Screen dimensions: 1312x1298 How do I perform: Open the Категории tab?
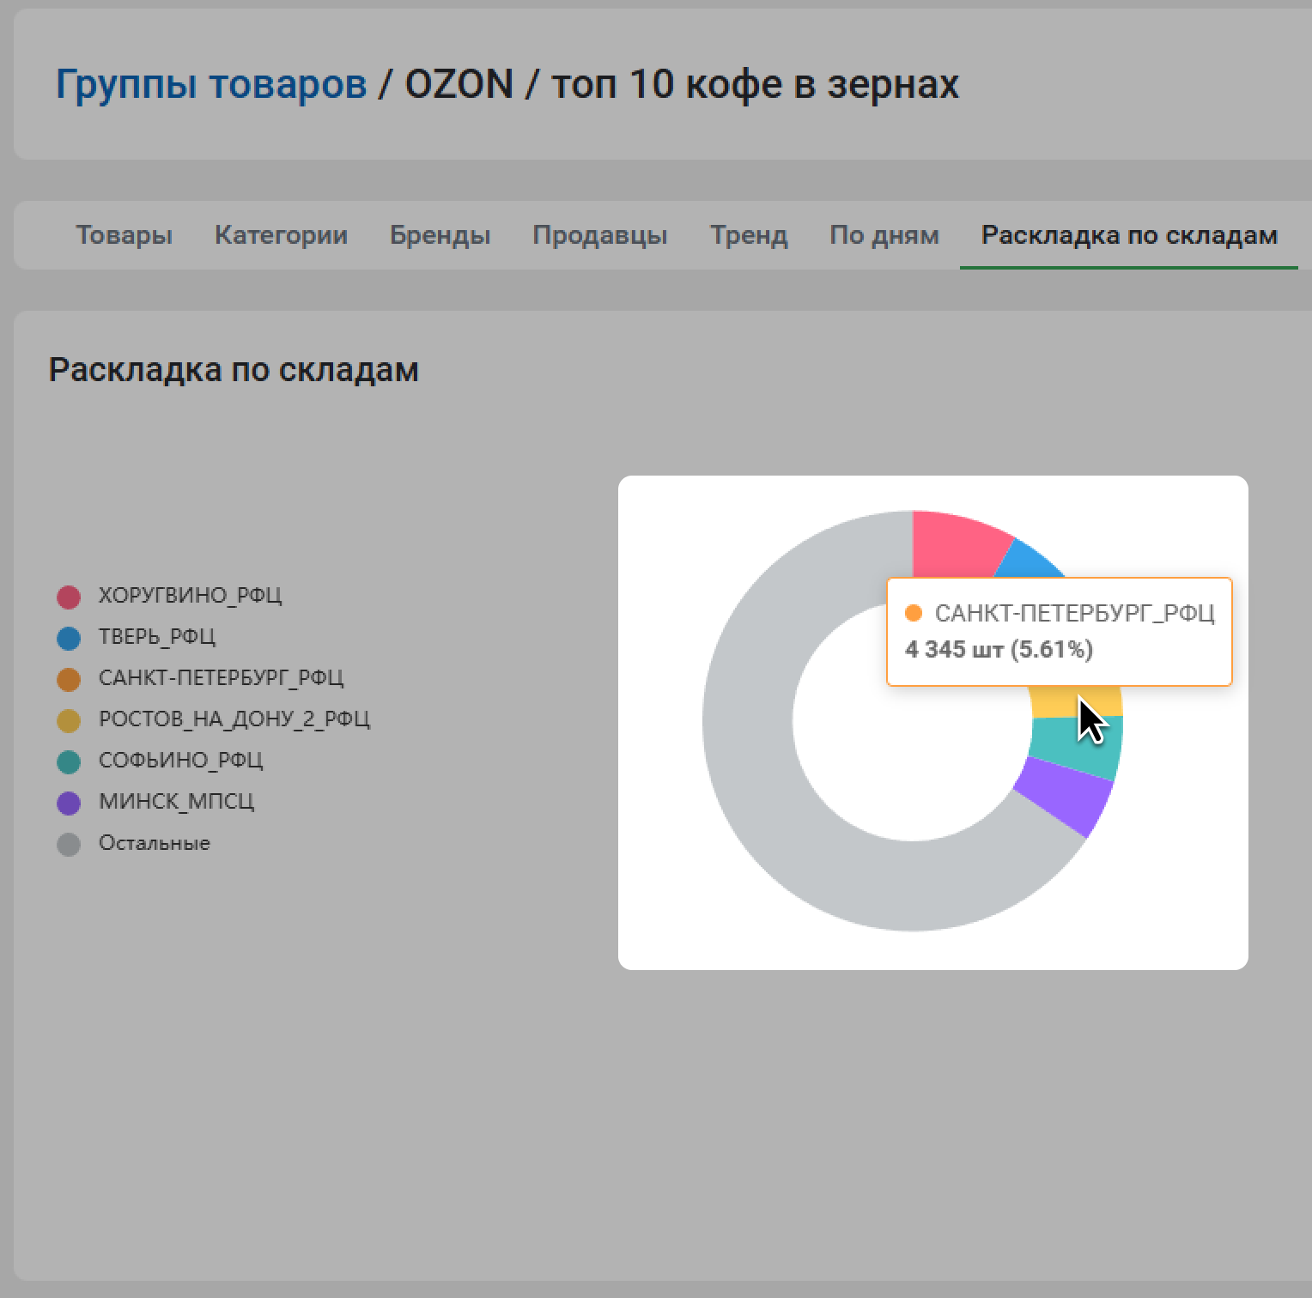click(x=281, y=235)
